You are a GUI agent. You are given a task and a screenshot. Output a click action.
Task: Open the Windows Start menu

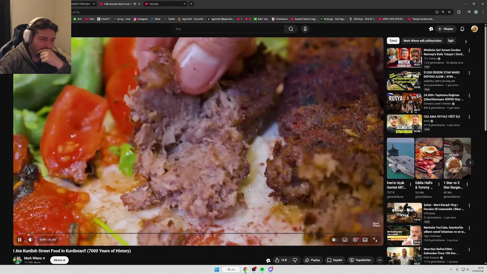[x=216, y=269]
